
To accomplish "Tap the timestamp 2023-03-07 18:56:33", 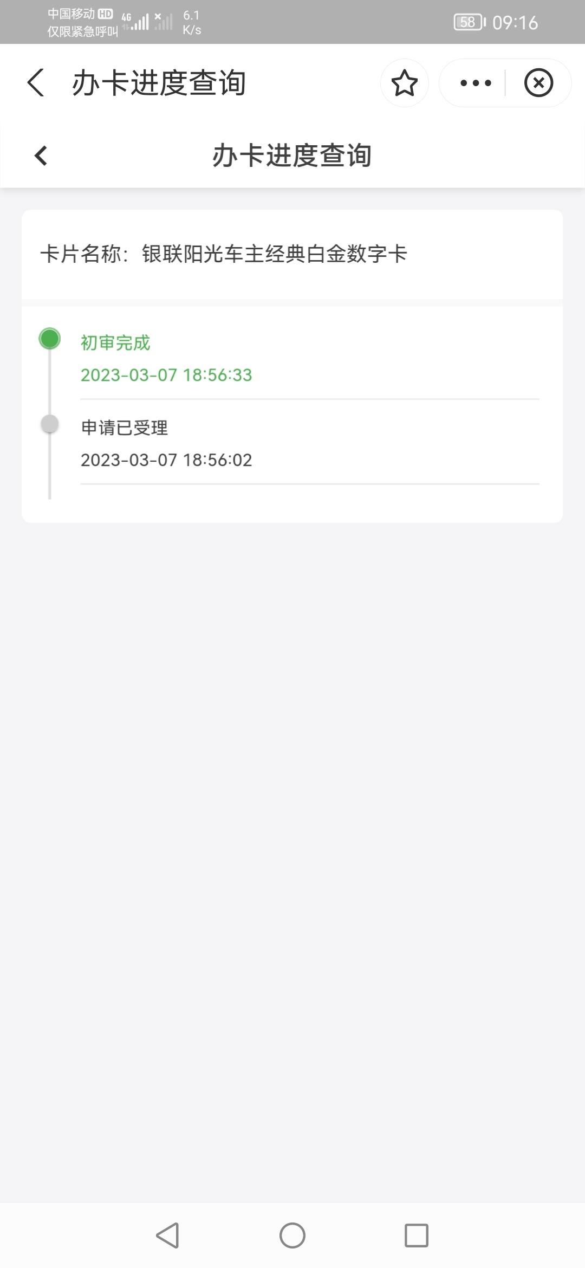I will (x=166, y=375).
